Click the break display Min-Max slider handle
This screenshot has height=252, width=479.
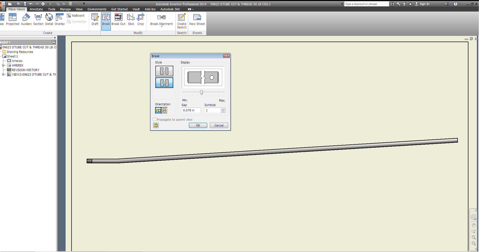tap(201, 92)
